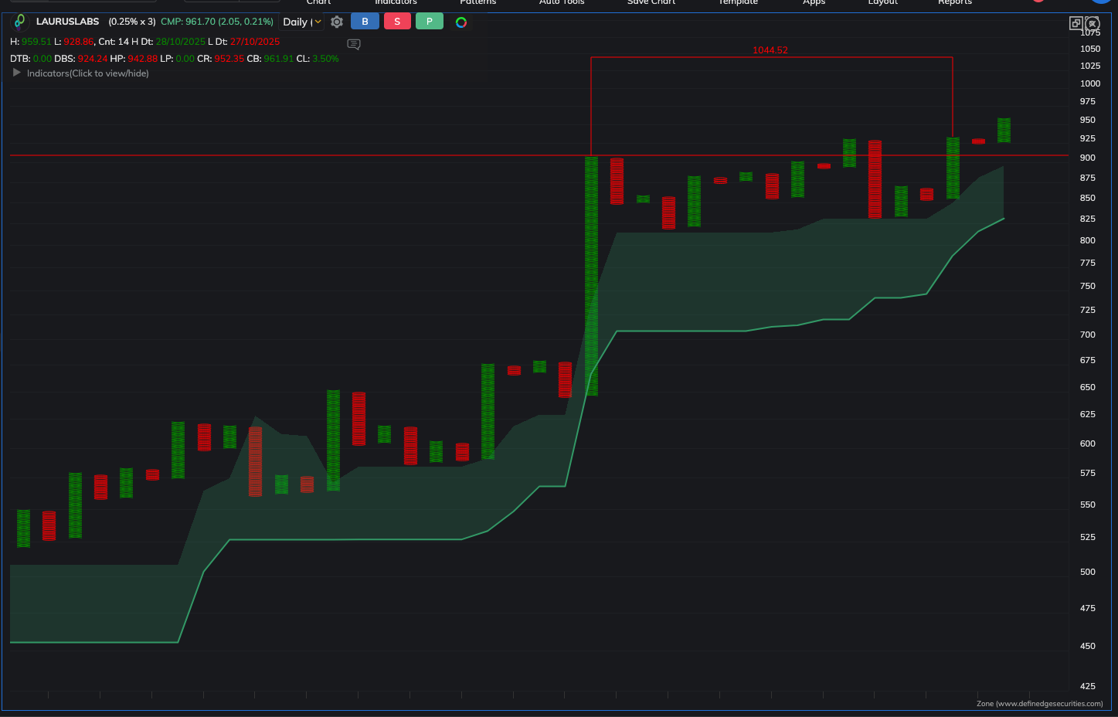Open the Indicators top menu

point(396,2)
